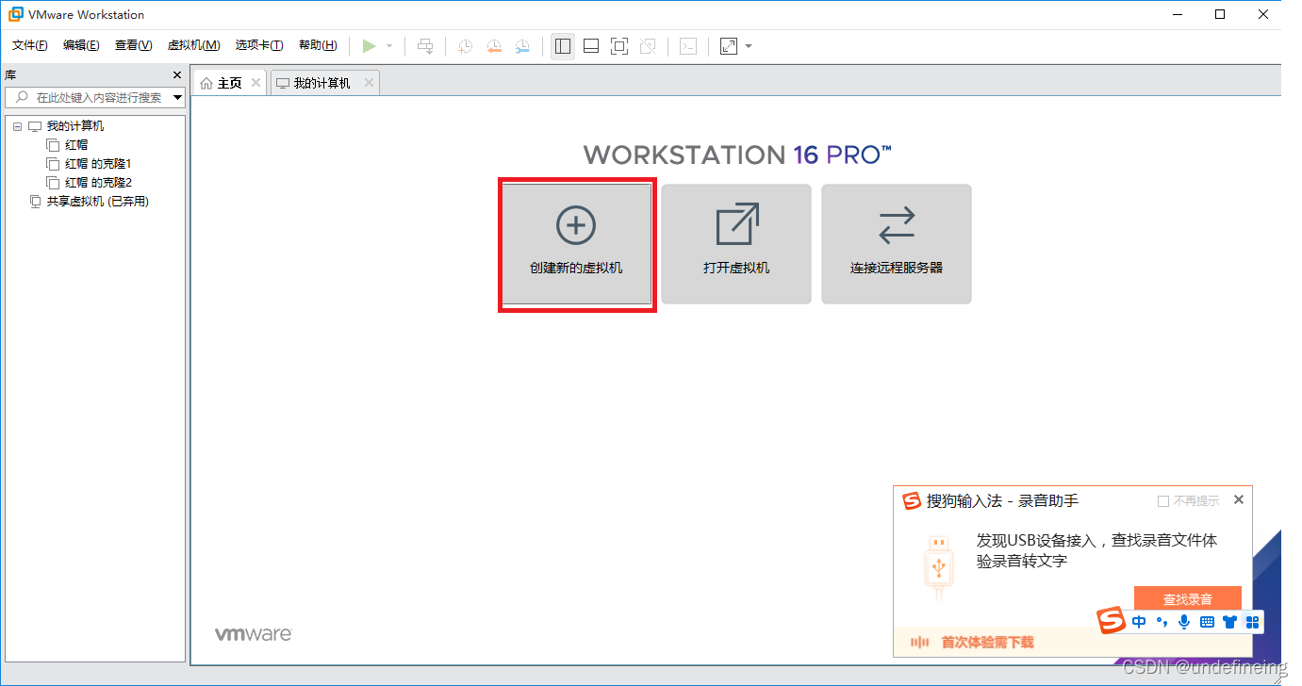This screenshot has height=686, width=1302.
Task: Check the 不再提示 checkbox
Action: pyautogui.click(x=1163, y=501)
